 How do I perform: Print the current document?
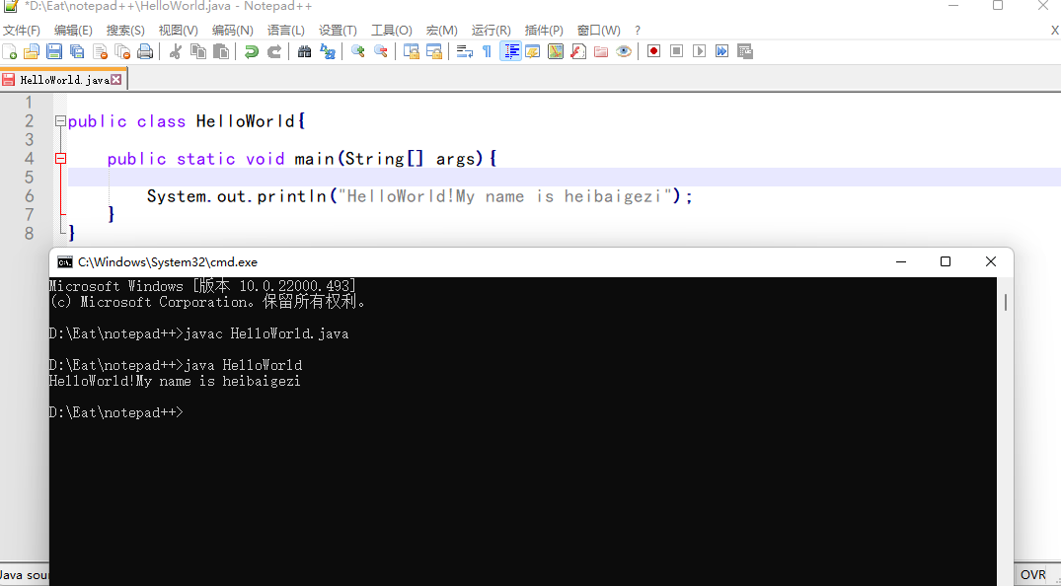(143, 50)
